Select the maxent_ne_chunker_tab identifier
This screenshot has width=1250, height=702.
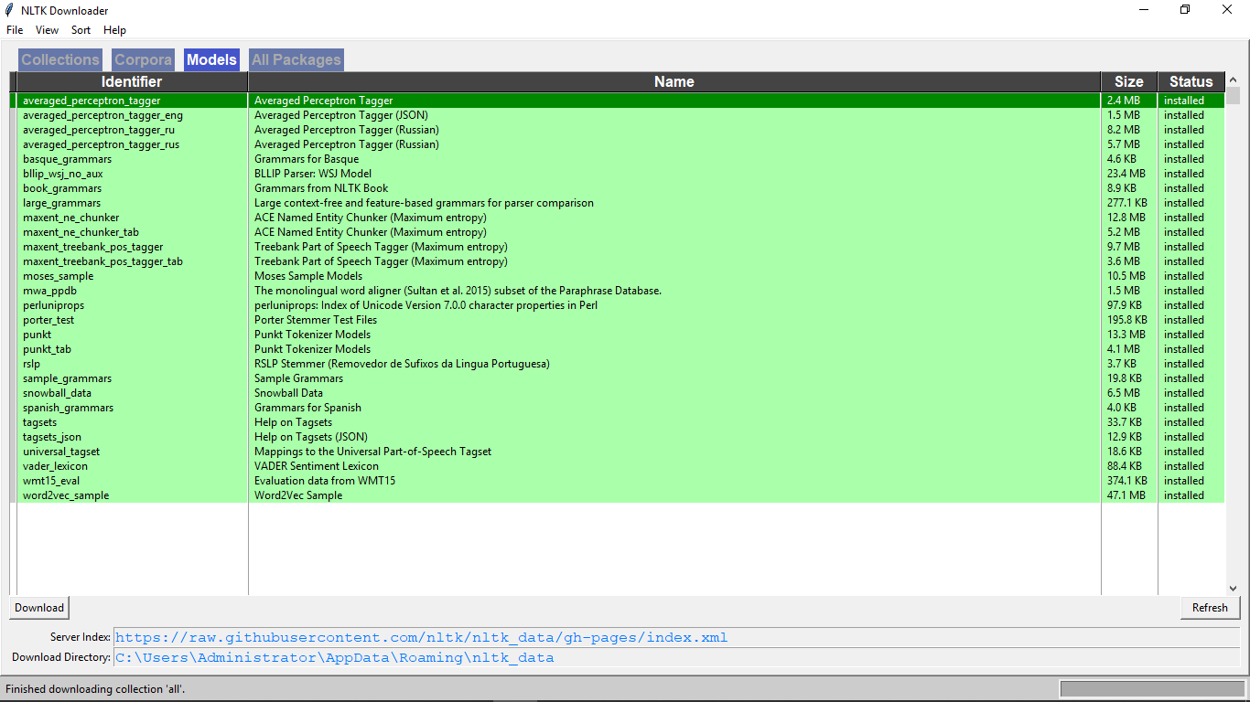click(81, 232)
